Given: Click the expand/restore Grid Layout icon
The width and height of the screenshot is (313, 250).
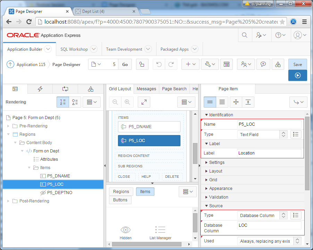Looking at the screenshot, I should point(144,102).
